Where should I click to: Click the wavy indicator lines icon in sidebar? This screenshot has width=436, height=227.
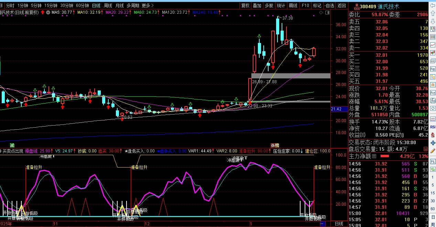[433, 119]
